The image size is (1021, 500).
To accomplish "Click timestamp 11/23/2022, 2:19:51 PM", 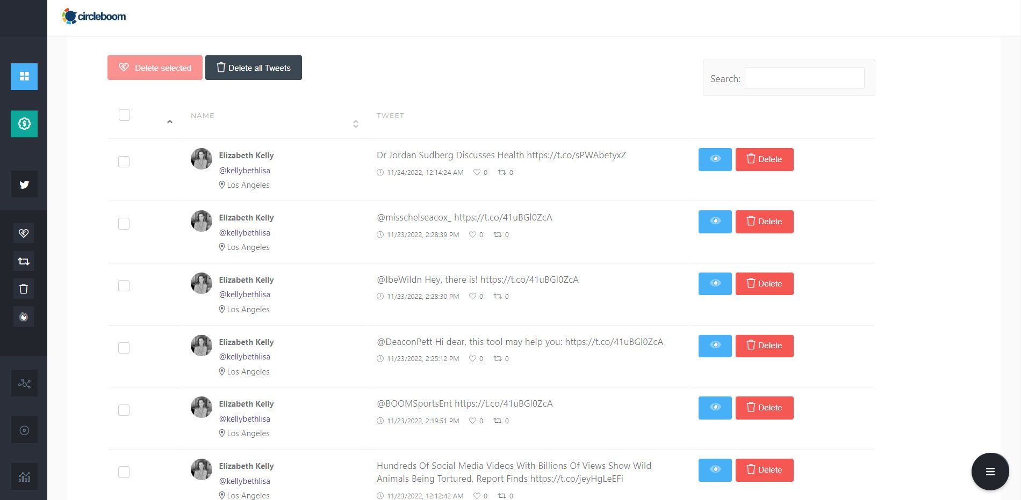I will click(423, 421).
